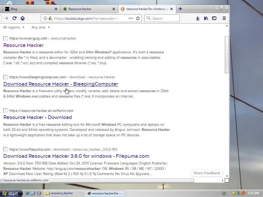The height and width of the screenshot is (197, 263).
Task: Click the padlock security warning icon
Action: (x=50, y=18)
